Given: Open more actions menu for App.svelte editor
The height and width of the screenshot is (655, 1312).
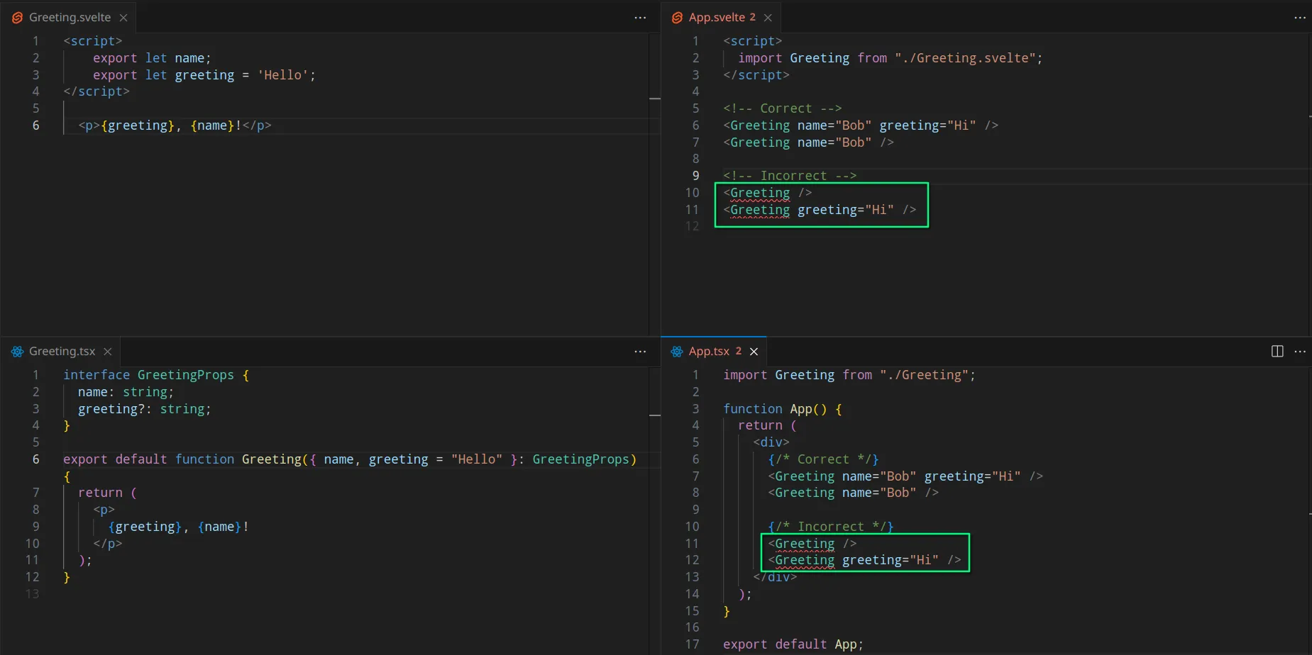Looking at the screenshot, I should [x=1300, y=18].
